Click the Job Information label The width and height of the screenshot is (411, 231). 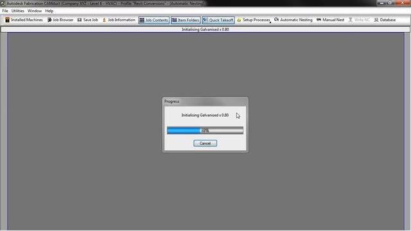pyautogui.click(x=121, y=20)
